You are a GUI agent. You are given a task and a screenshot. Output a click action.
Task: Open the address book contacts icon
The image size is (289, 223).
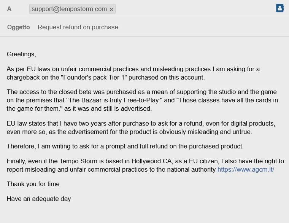[280, 8]
